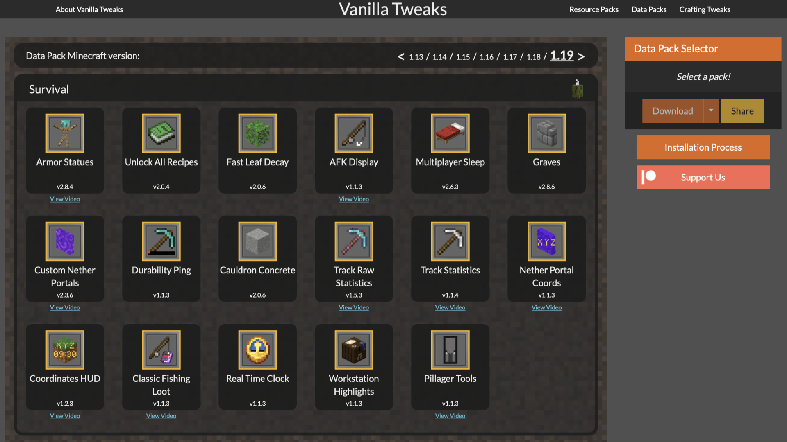
Task: Select the Graves stone icon
Action: point(546,133)
